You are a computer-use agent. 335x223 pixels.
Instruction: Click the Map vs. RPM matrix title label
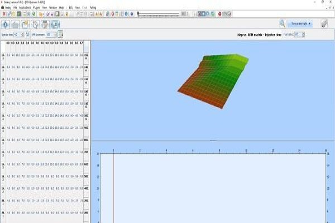[x=260, y=35]
